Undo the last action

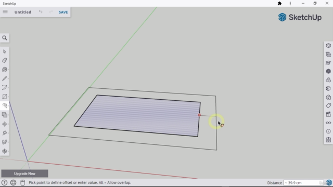pos(41,12)
